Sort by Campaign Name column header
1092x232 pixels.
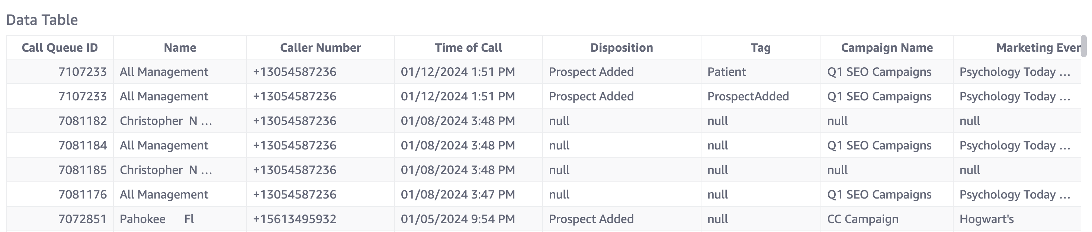(x=887, y=48)
